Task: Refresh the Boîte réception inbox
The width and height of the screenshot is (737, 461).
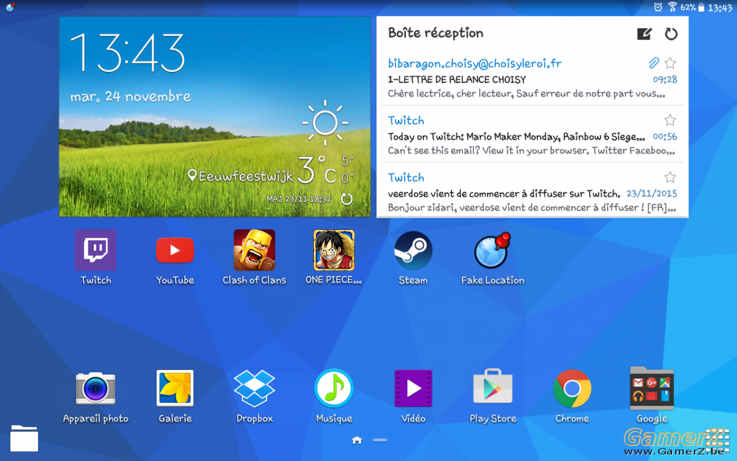Action: coord(671,34)
